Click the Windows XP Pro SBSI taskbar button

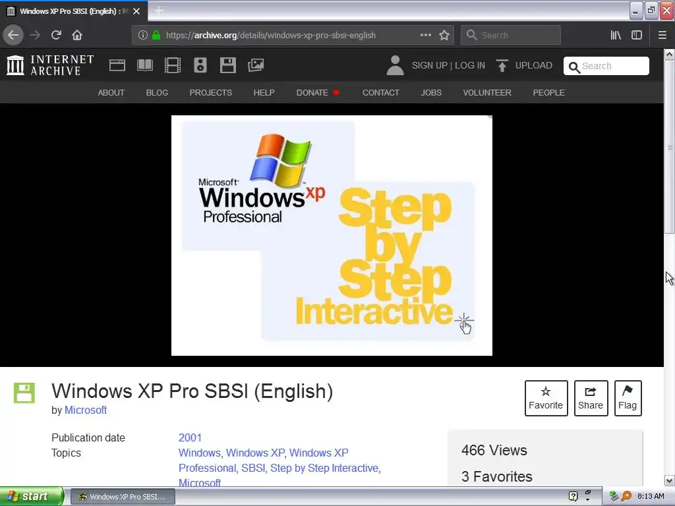(x=122, y=497)
